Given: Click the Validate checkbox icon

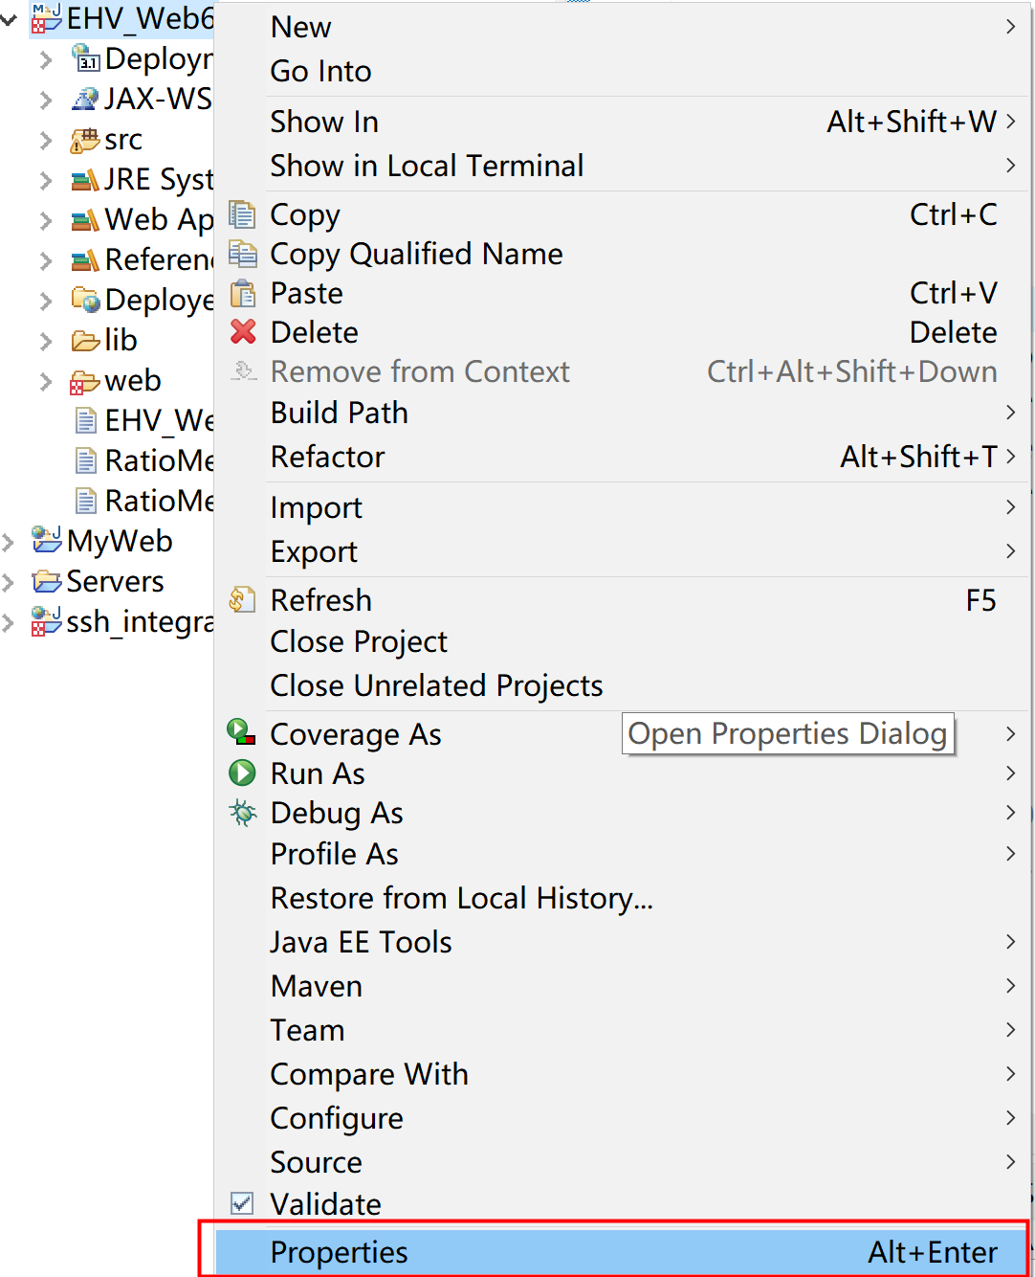Looking at the screenshot, I should click(x=242, y=1203).
